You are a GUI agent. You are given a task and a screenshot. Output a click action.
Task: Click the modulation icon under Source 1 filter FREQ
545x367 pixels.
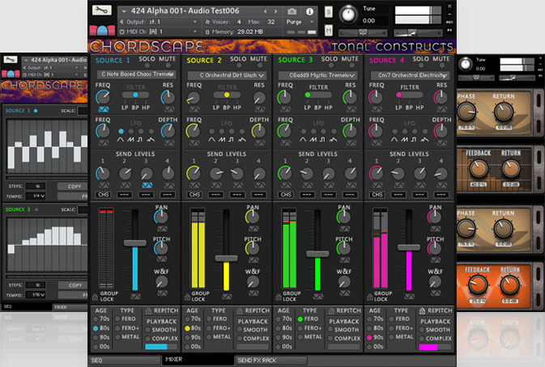pyautogui.click(x=103, y=109)
